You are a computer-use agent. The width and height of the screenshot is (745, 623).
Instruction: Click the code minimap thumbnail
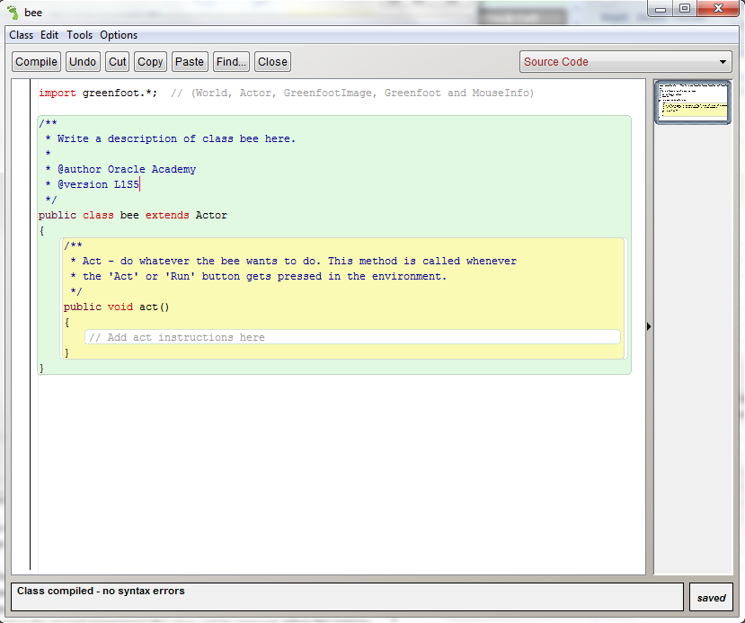tap(692, 102)
